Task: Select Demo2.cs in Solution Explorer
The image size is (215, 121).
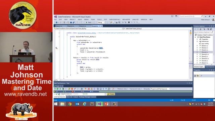Action: tap(205, 48)
